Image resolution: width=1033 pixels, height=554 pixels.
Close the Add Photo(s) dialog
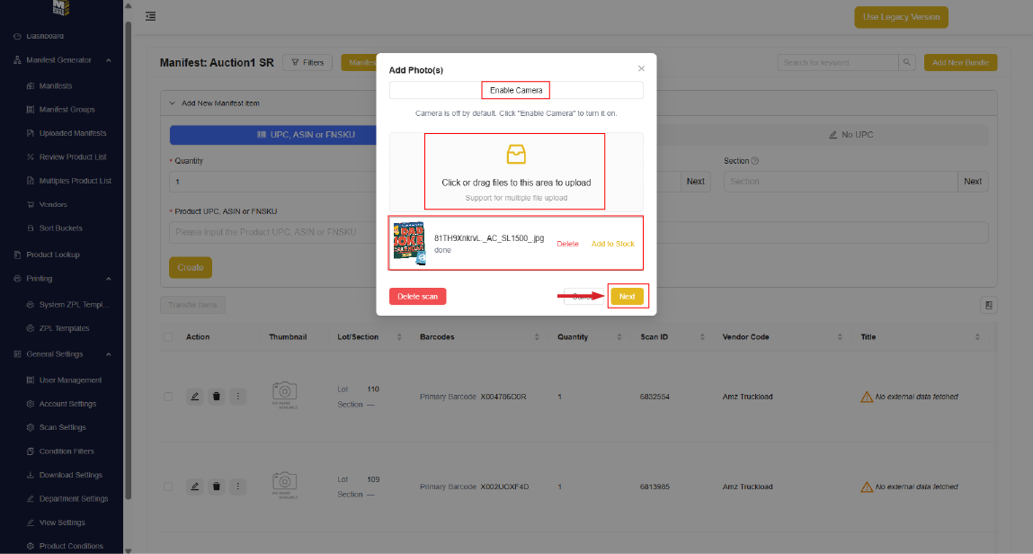pyautogui.click(x=641, y=68)
